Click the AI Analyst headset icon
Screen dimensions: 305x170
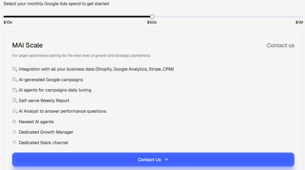point(15,111)
